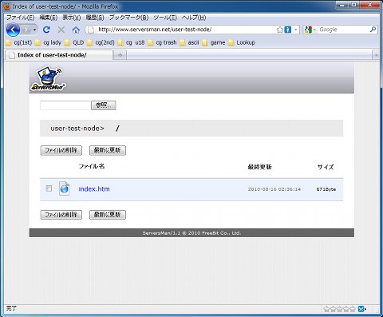Click the index.htm file type icon

coord(64,188)
